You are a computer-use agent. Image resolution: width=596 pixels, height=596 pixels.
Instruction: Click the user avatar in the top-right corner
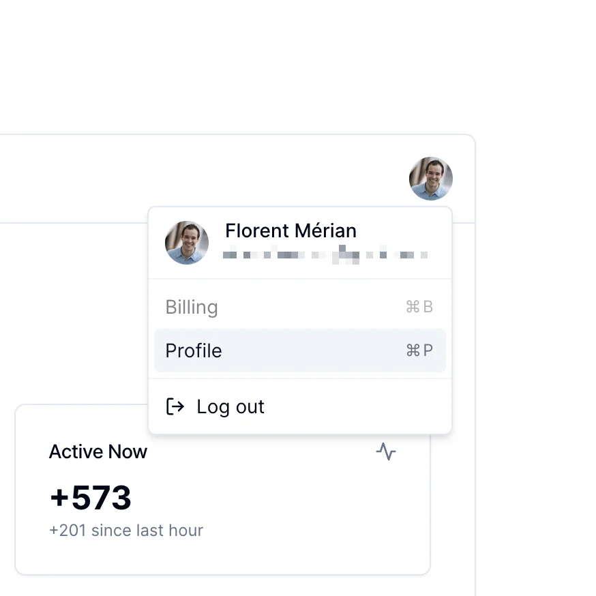(430, 178)
